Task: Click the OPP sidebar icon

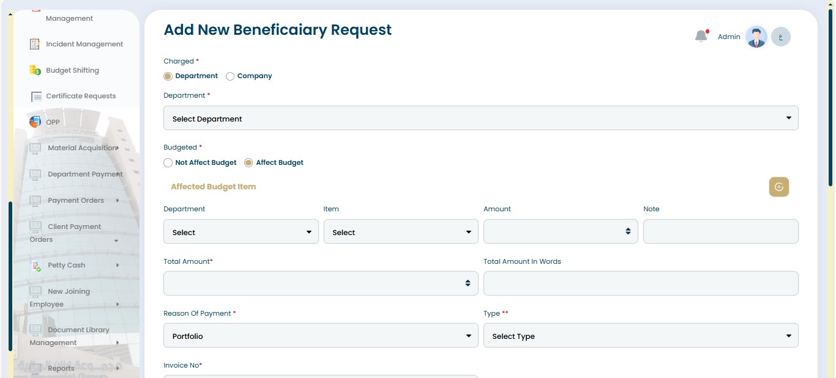Action: tap(35, 122)
